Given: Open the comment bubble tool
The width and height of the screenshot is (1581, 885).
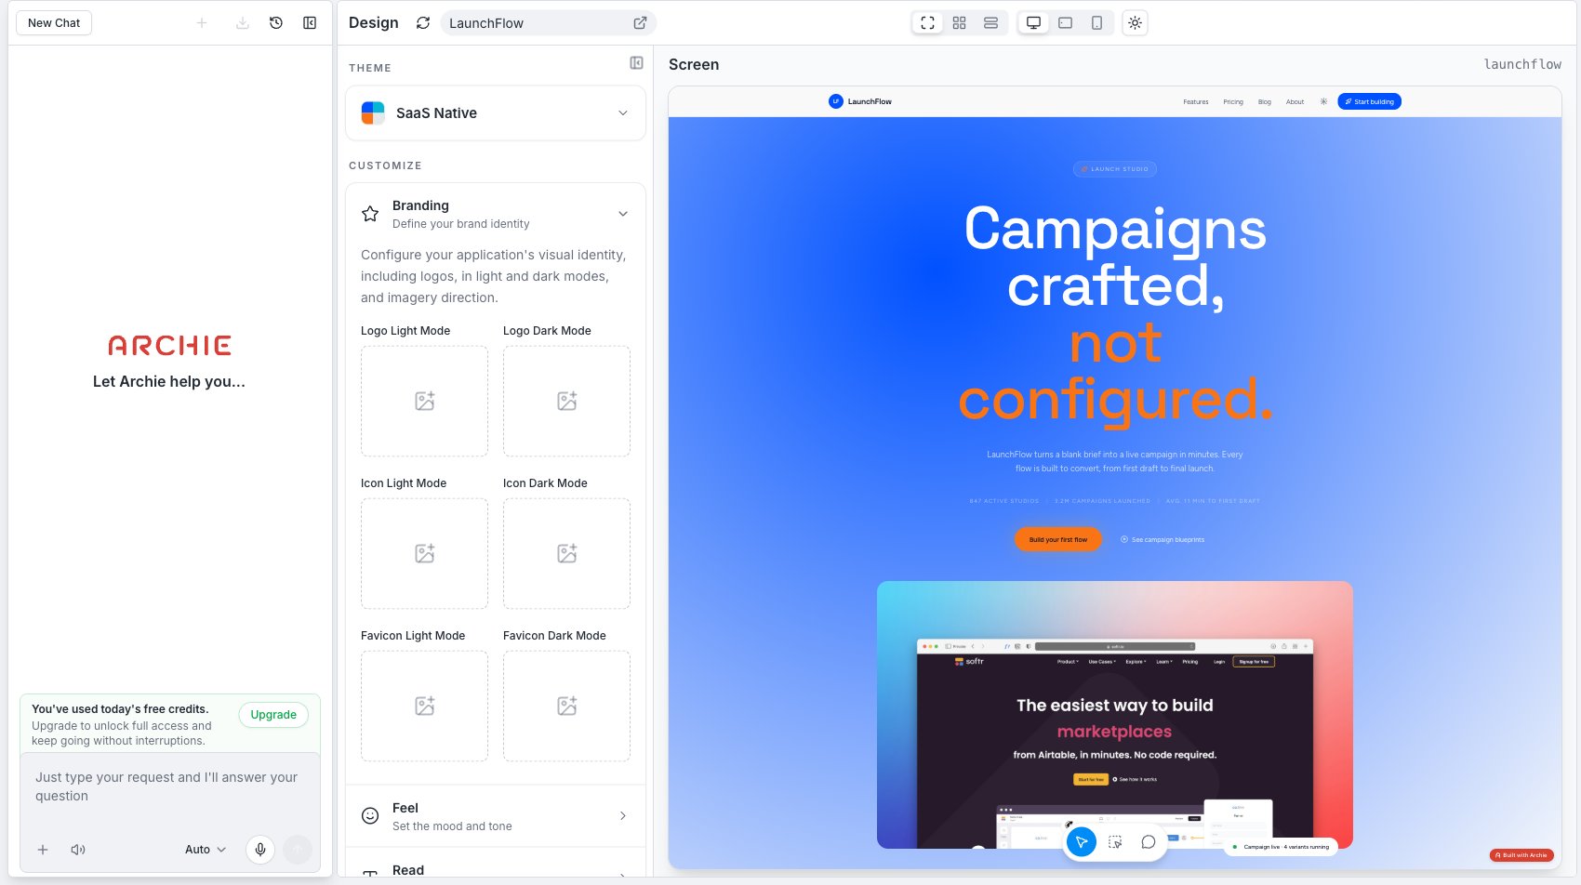Looking at the screenshot, I should [1149, 842].
